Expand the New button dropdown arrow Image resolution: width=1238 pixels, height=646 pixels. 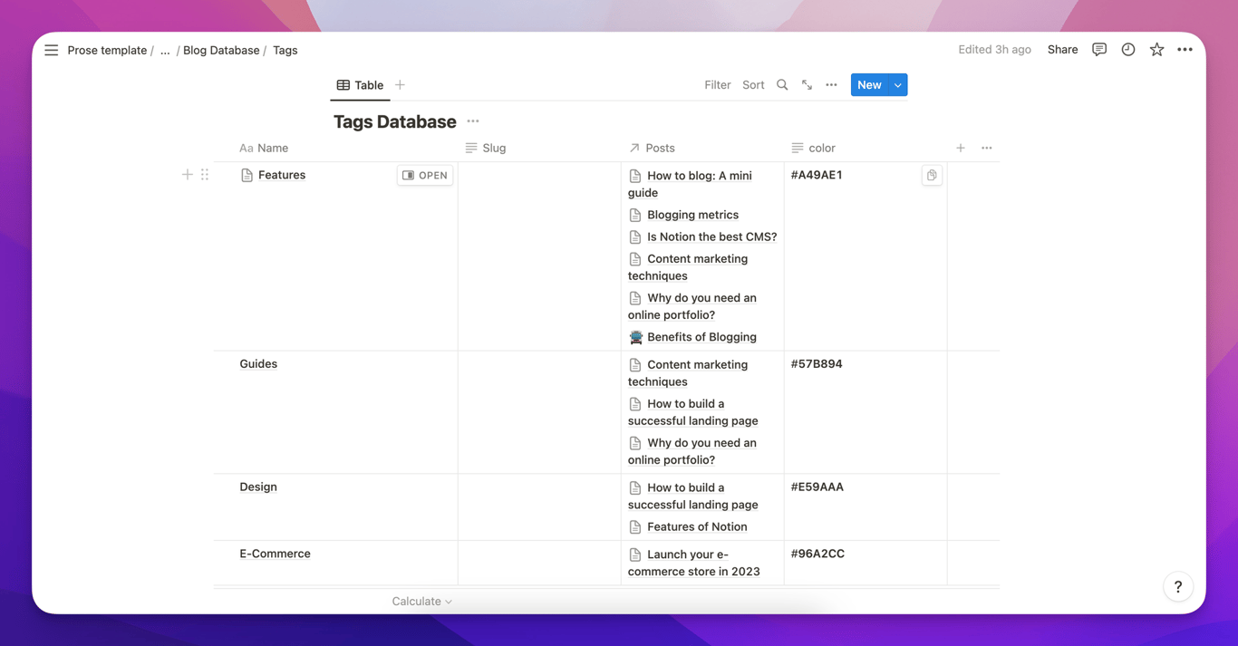898,85
